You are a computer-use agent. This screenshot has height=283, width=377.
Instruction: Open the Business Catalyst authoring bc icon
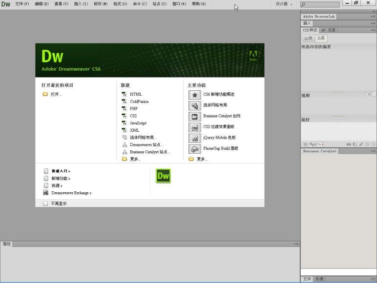194,117
